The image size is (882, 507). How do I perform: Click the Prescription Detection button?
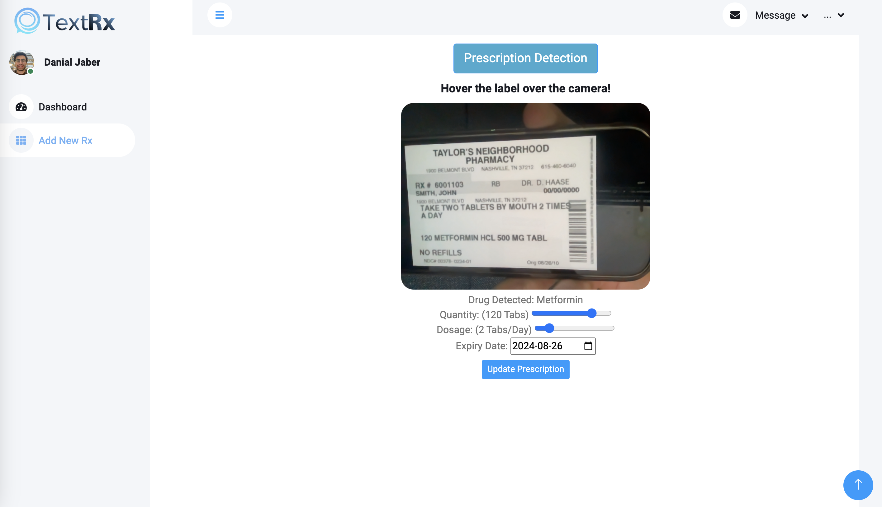coord(525,58)
